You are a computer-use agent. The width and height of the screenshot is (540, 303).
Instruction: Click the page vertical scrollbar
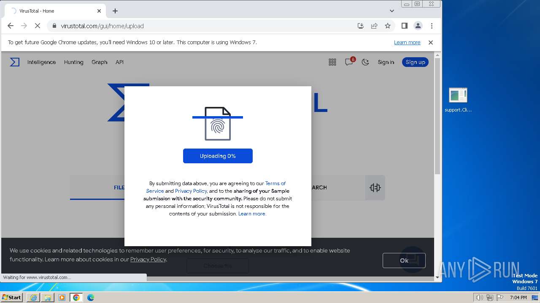pos(437,117)
